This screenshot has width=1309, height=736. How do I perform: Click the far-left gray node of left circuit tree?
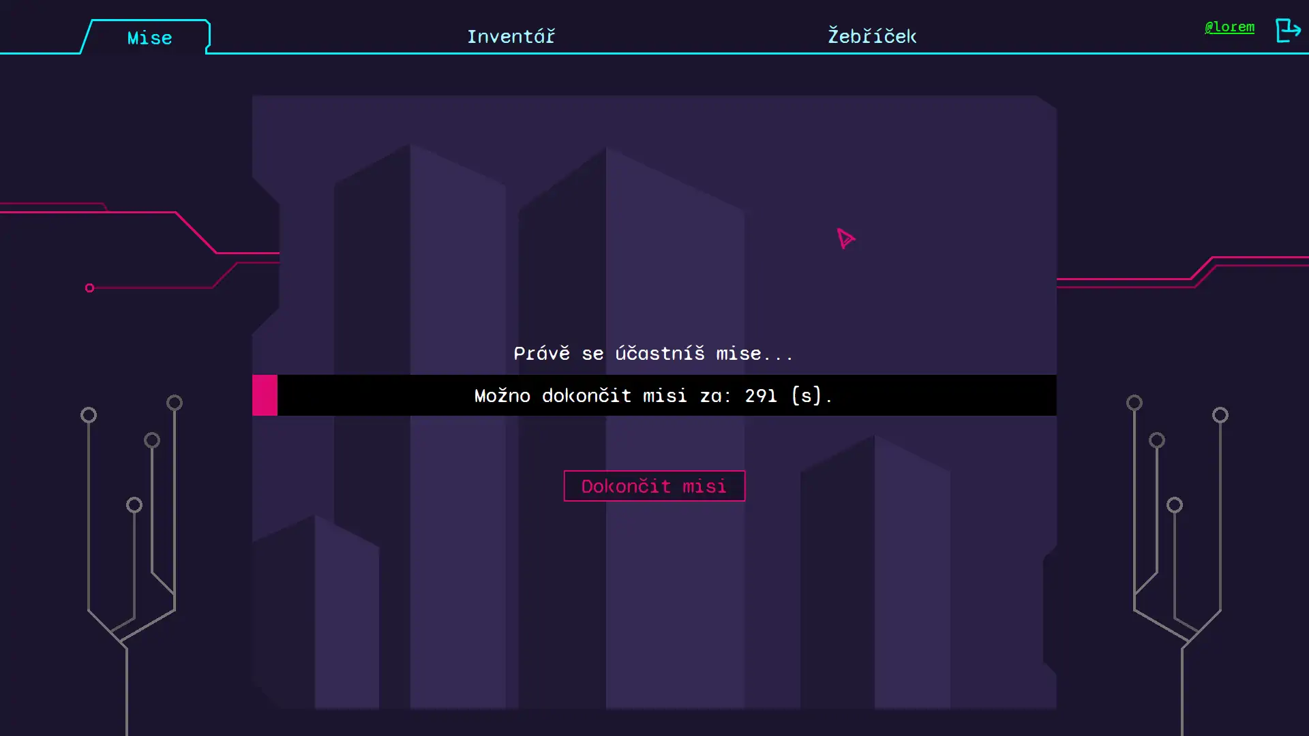pyautogui.click(x=89, y=415)
